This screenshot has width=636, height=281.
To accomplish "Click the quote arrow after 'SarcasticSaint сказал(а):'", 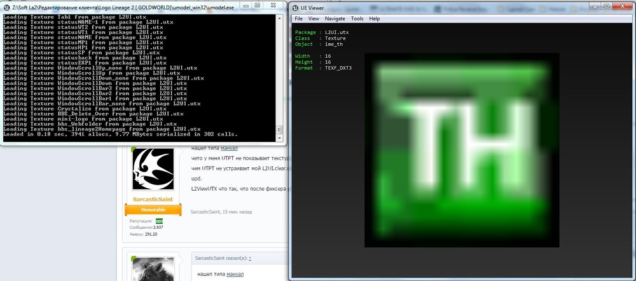I will 250,258.
